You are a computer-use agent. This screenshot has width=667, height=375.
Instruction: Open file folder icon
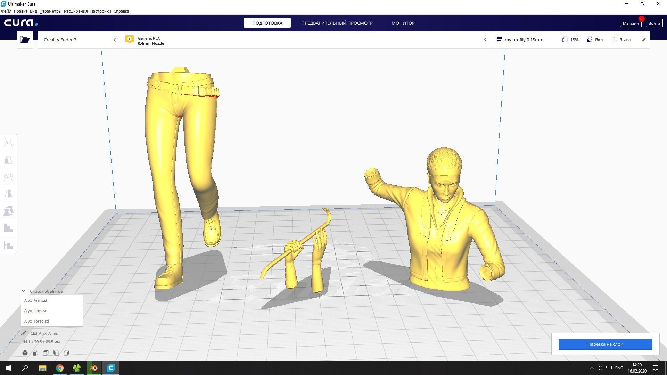click(25, 40)
